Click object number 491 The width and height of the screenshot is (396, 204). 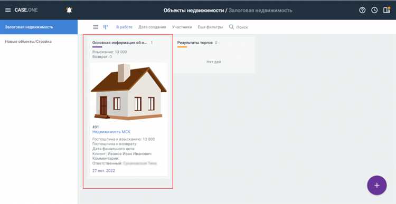click(96, 127)
